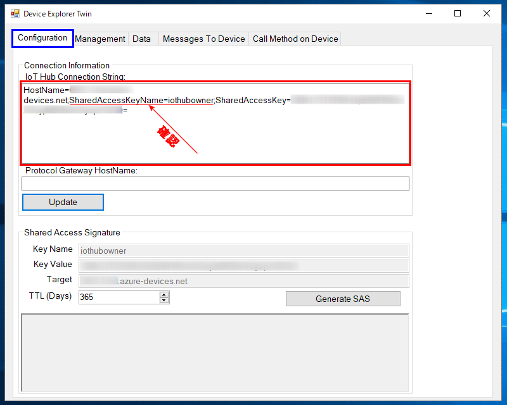507x405 pixels.
Task: Click the Target field ending in azure-devices.net
Action: tap(243, 281)
